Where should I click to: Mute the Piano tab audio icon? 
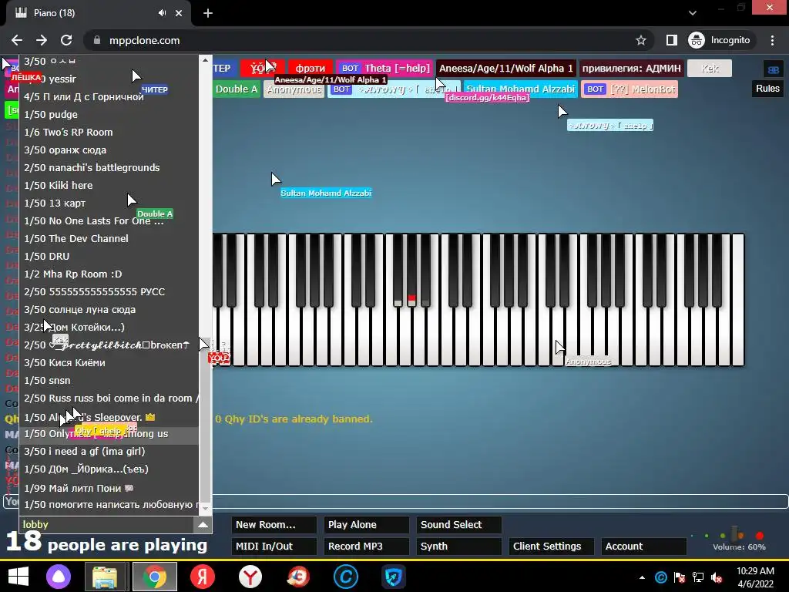pyautogui.click(x=162, y=13)
